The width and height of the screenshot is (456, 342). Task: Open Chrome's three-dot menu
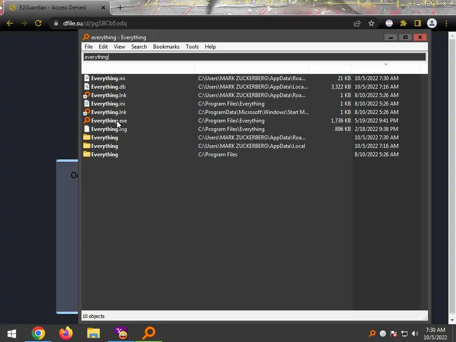(446, 23)
